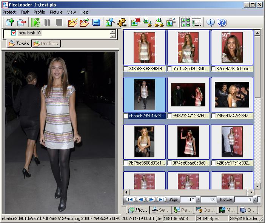Open project with green arrow folder icon
Screen dimensions: 265x223
pyautogui.click(x=85, y=22)
